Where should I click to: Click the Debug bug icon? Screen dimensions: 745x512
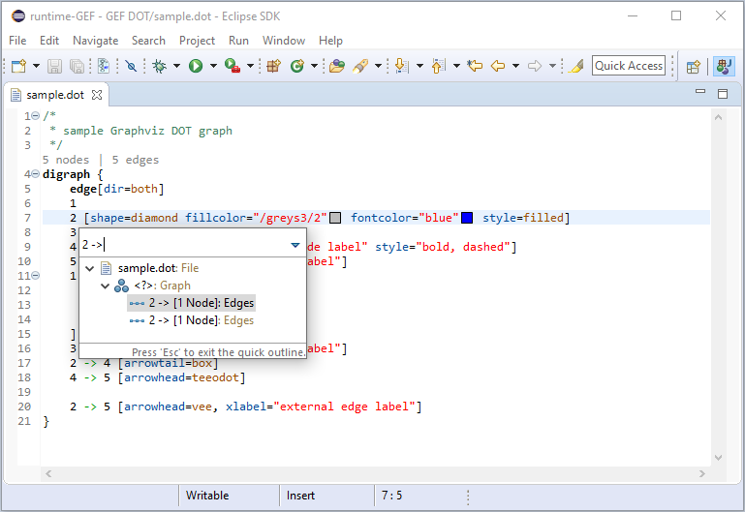(x=160, y=66)
